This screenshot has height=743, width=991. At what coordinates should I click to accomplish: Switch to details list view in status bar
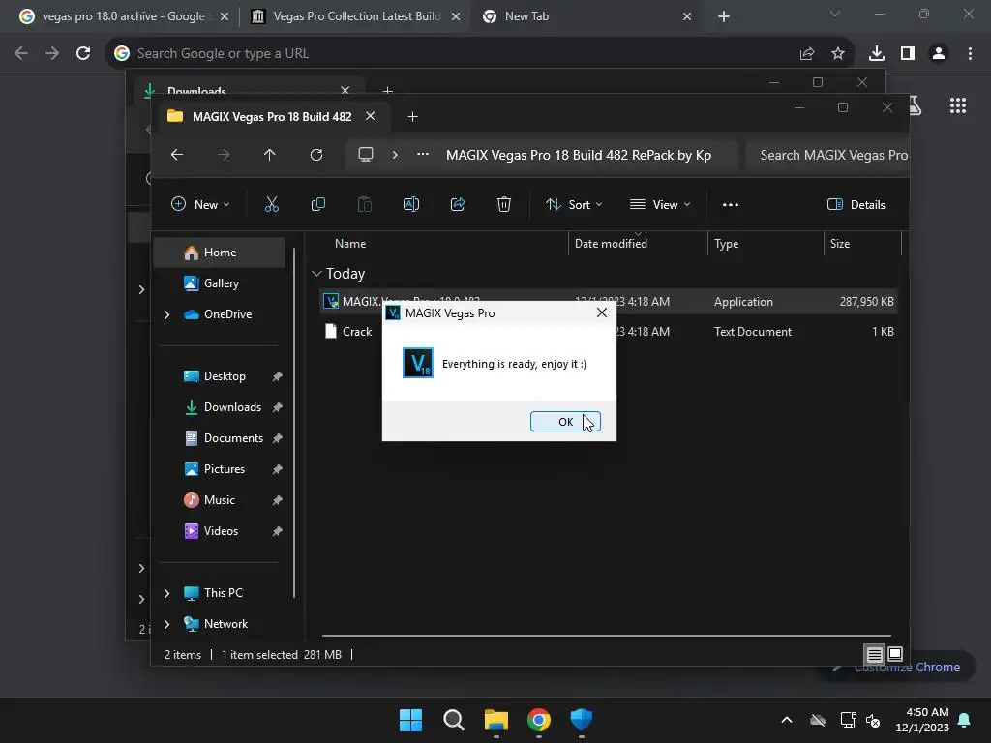tap(874, 655)
